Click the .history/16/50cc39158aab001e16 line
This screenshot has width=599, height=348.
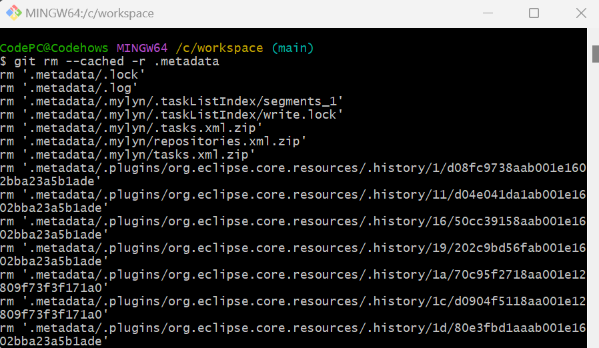[x=293, y=221]
